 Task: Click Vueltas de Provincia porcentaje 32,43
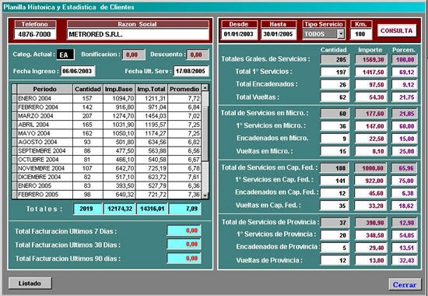[405, 260]
